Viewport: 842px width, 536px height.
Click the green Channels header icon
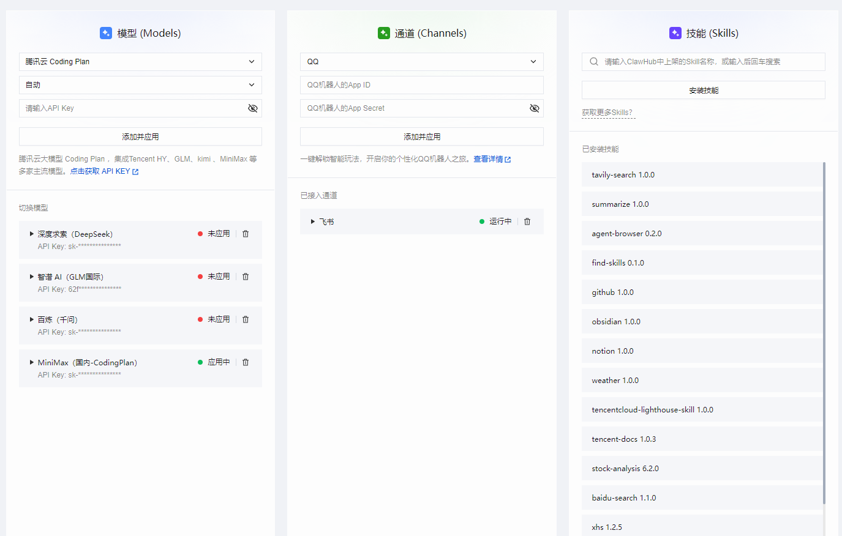tap(384, 33)
